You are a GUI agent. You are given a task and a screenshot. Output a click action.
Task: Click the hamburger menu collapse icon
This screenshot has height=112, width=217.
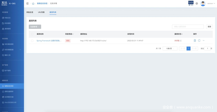coord(27,4)
